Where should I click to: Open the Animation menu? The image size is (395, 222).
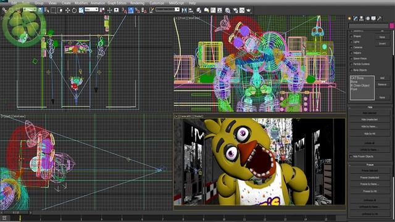(x=98, y=3)
